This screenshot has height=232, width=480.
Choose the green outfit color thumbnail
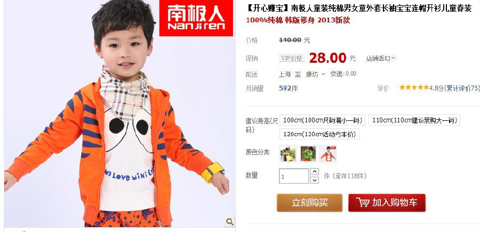[x=308, y=154]
